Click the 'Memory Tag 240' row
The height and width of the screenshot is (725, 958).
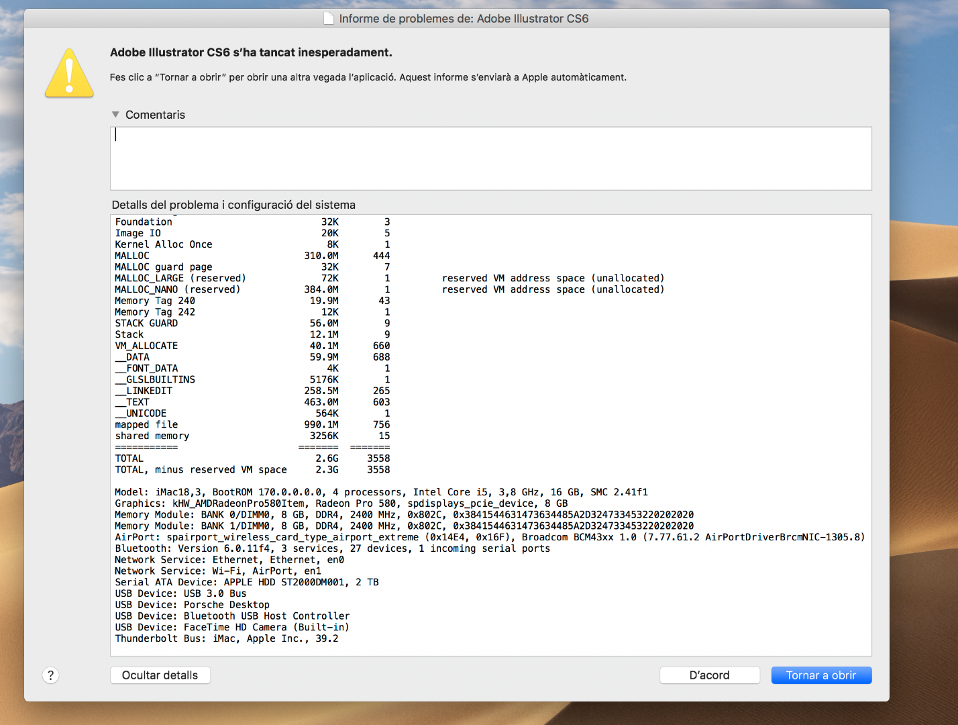tap(252, 301)
